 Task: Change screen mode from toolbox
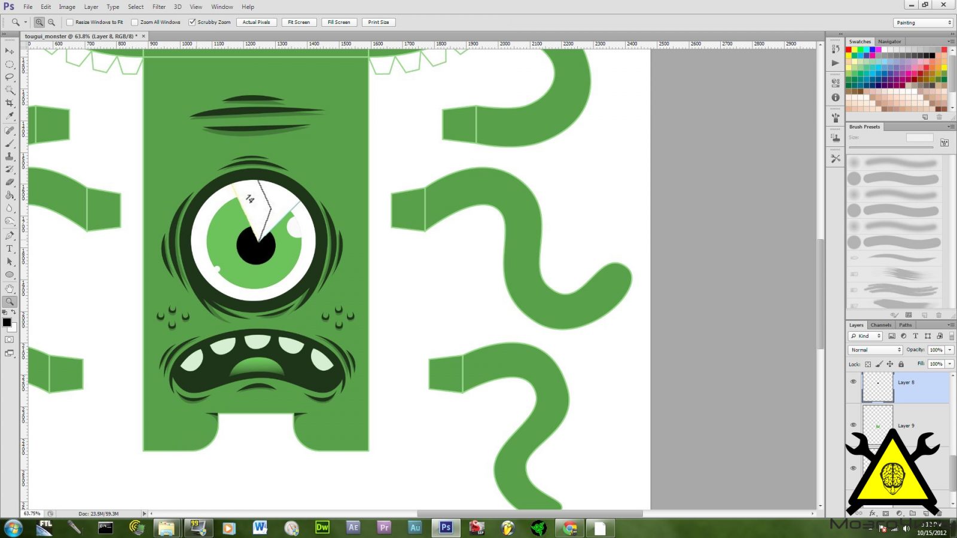(x=9, y=353)
